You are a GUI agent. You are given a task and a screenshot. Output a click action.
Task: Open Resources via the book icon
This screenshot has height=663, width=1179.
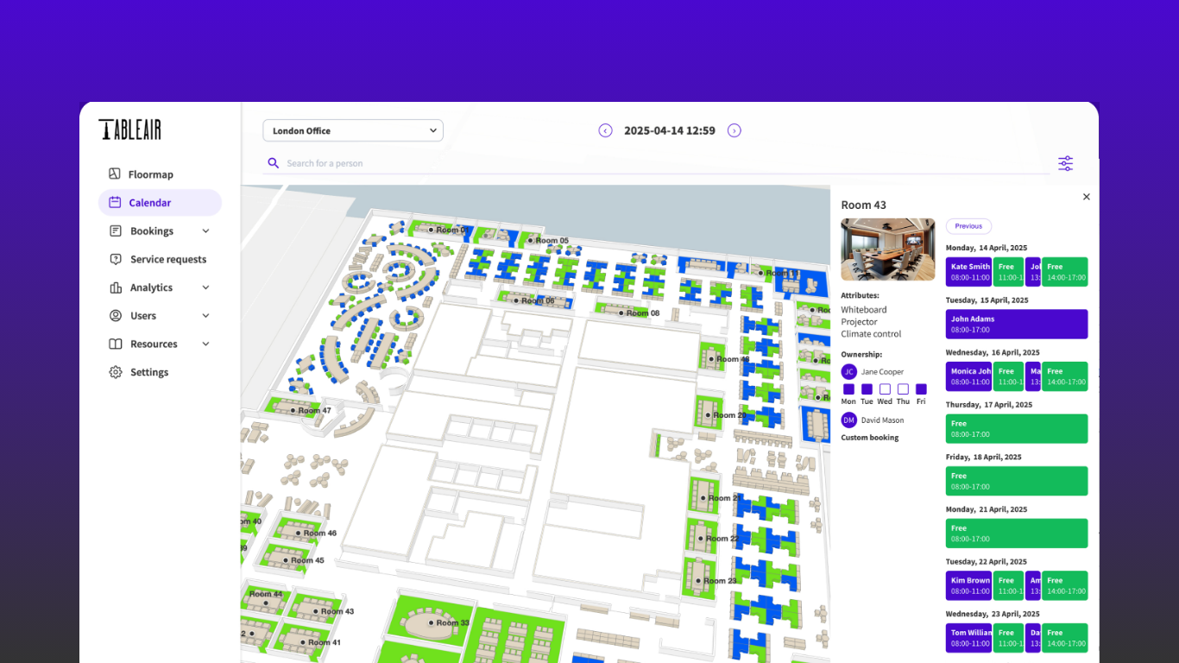tap(116, 344)
